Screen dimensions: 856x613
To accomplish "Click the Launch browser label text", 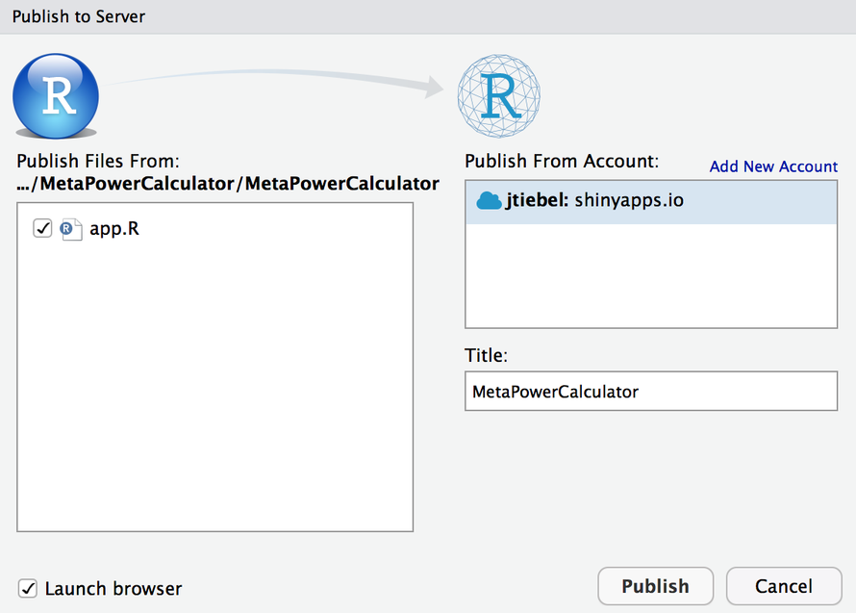I will coord(113,588).
